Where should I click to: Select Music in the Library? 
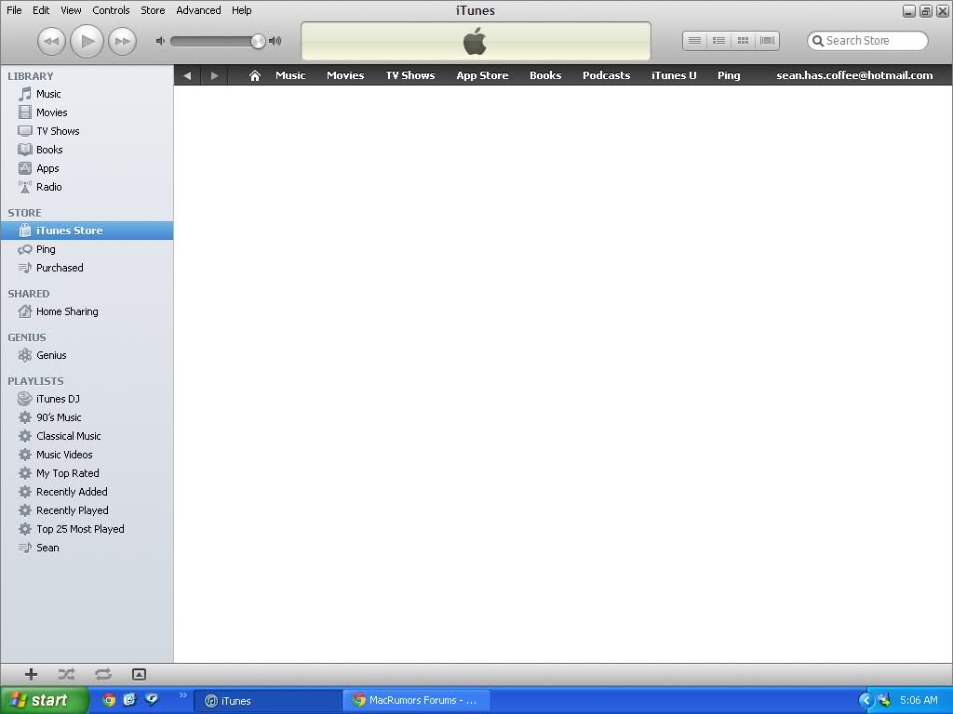[87, 94]
